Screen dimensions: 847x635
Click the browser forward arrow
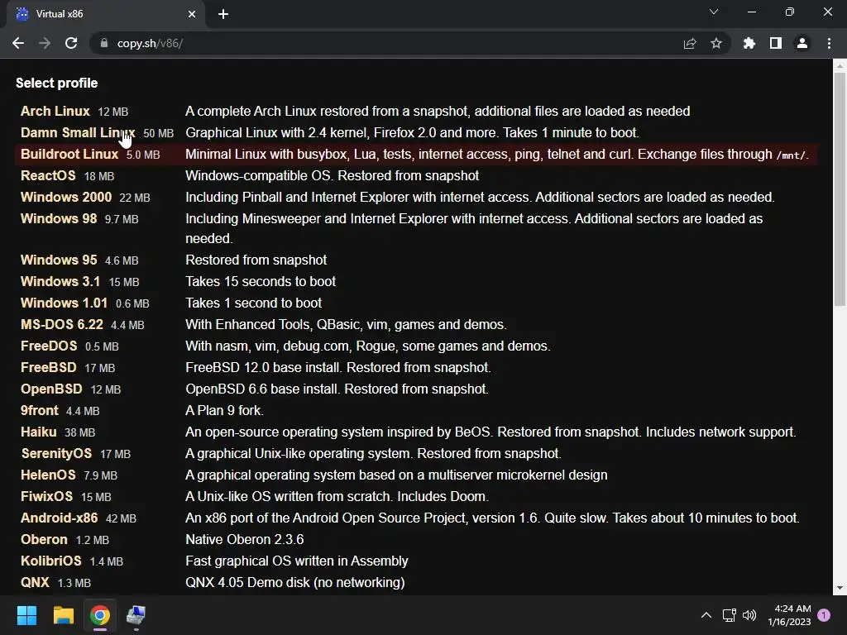pyautogui.click(x=45, y=43)
